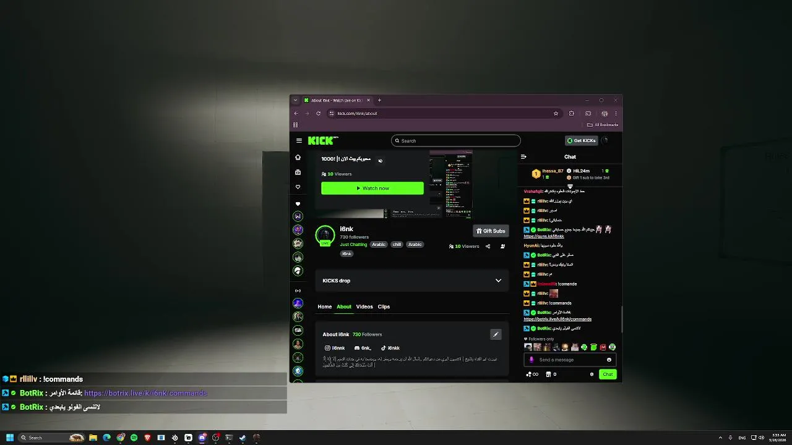Edit the About i6nk section
This screenshot has width=792, height=445.
click(496, 334)
